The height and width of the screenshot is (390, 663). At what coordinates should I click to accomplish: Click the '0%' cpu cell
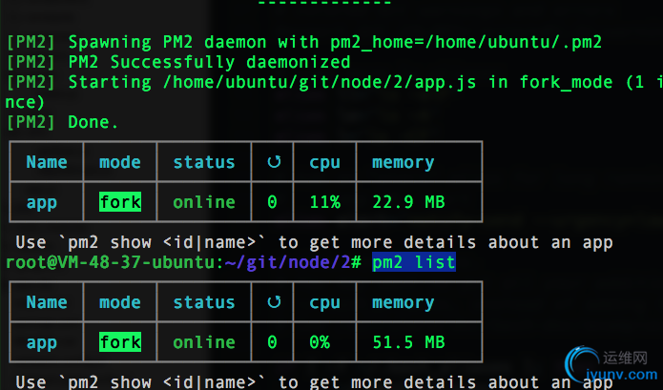[320, 342]
